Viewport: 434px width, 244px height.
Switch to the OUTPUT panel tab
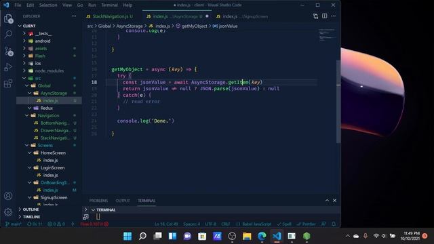[123, 201]
